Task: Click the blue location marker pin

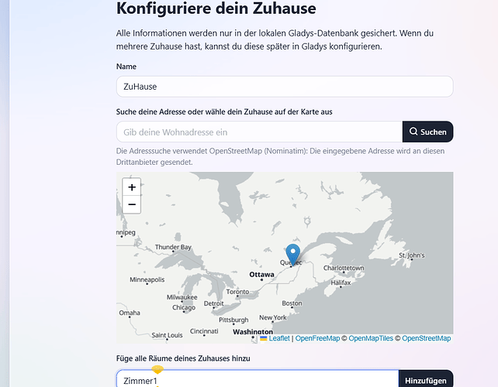Action: [293, 255]
